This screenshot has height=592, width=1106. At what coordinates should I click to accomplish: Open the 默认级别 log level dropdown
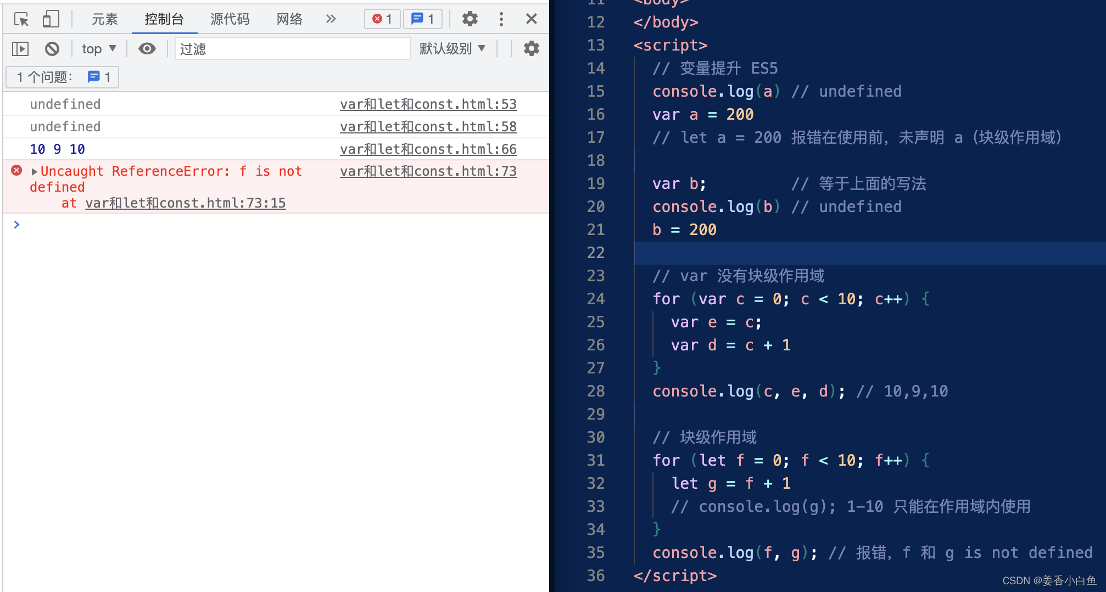pyautogui.click(x=453, y=49)
